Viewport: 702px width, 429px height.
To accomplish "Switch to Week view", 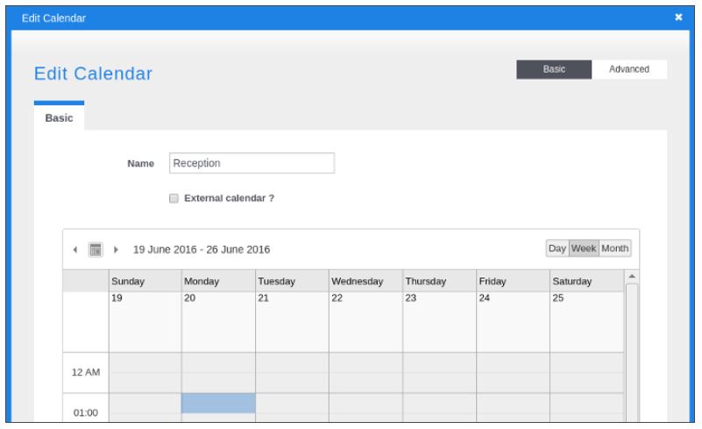I will 584,249.
